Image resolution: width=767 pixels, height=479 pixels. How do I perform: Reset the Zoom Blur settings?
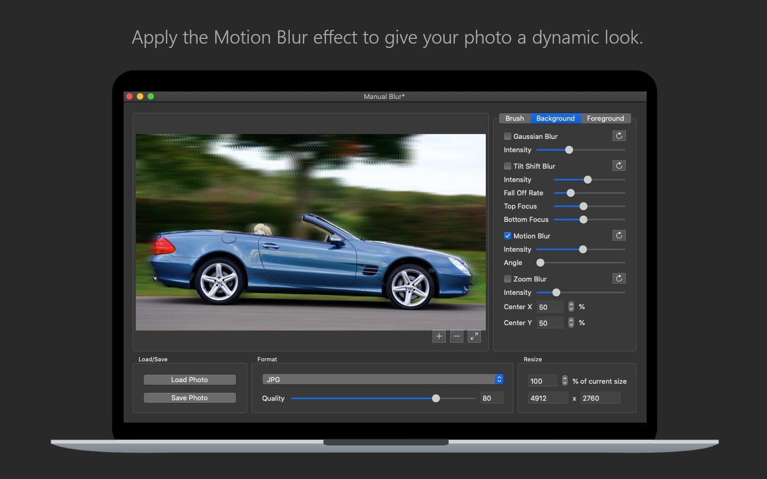click(x=619, y=278)
